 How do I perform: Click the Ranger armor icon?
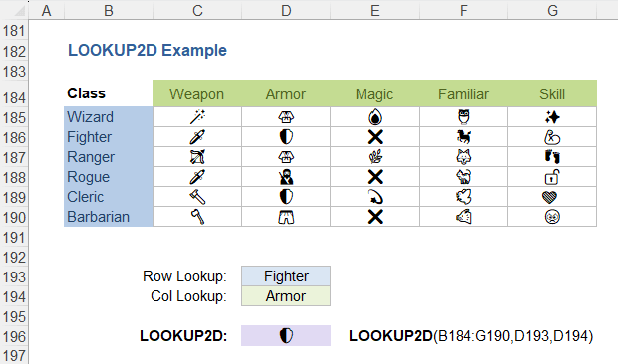[x=286, y=157]
